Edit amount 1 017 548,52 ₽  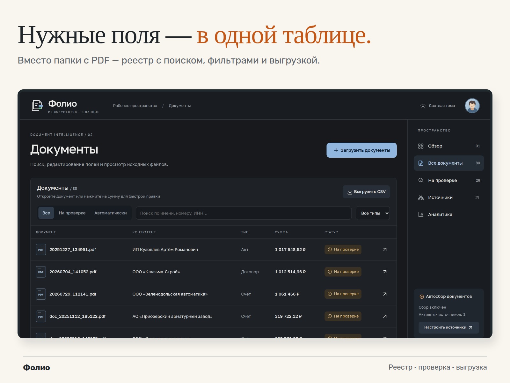pyautogui.click(x=290, y=250)
